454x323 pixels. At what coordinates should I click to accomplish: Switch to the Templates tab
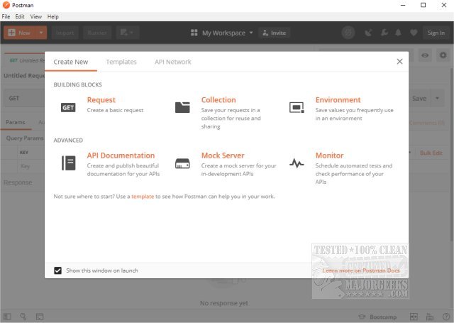coord(121,62)
